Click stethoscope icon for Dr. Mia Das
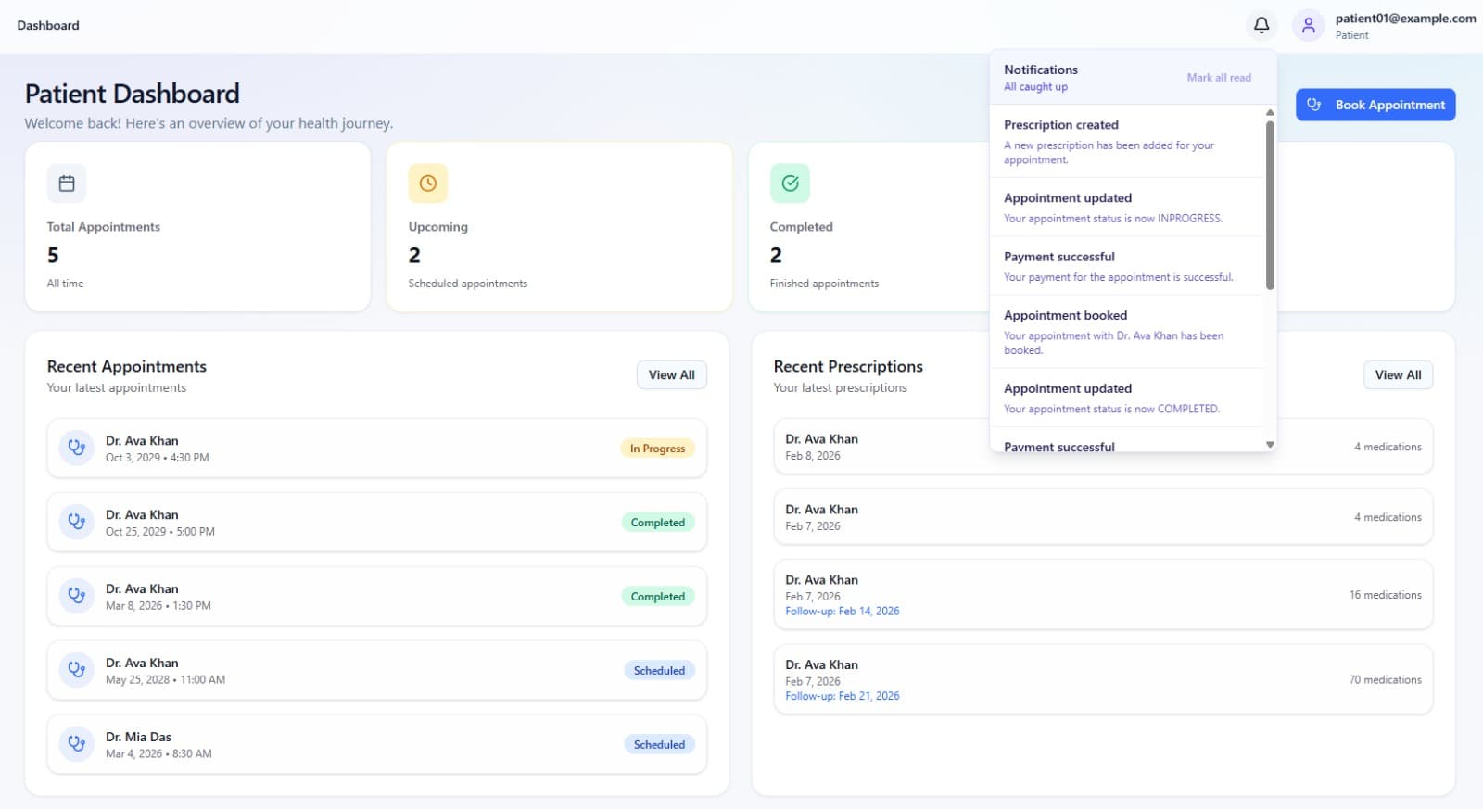 77,744
